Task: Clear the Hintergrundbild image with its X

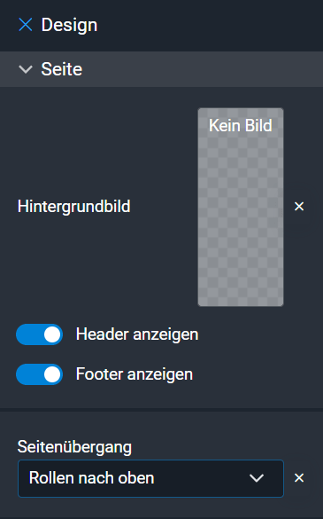Action: [x=299, y=206]
